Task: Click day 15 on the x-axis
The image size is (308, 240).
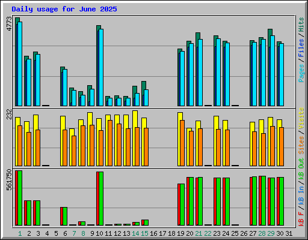Action: (x=144, y=233)
